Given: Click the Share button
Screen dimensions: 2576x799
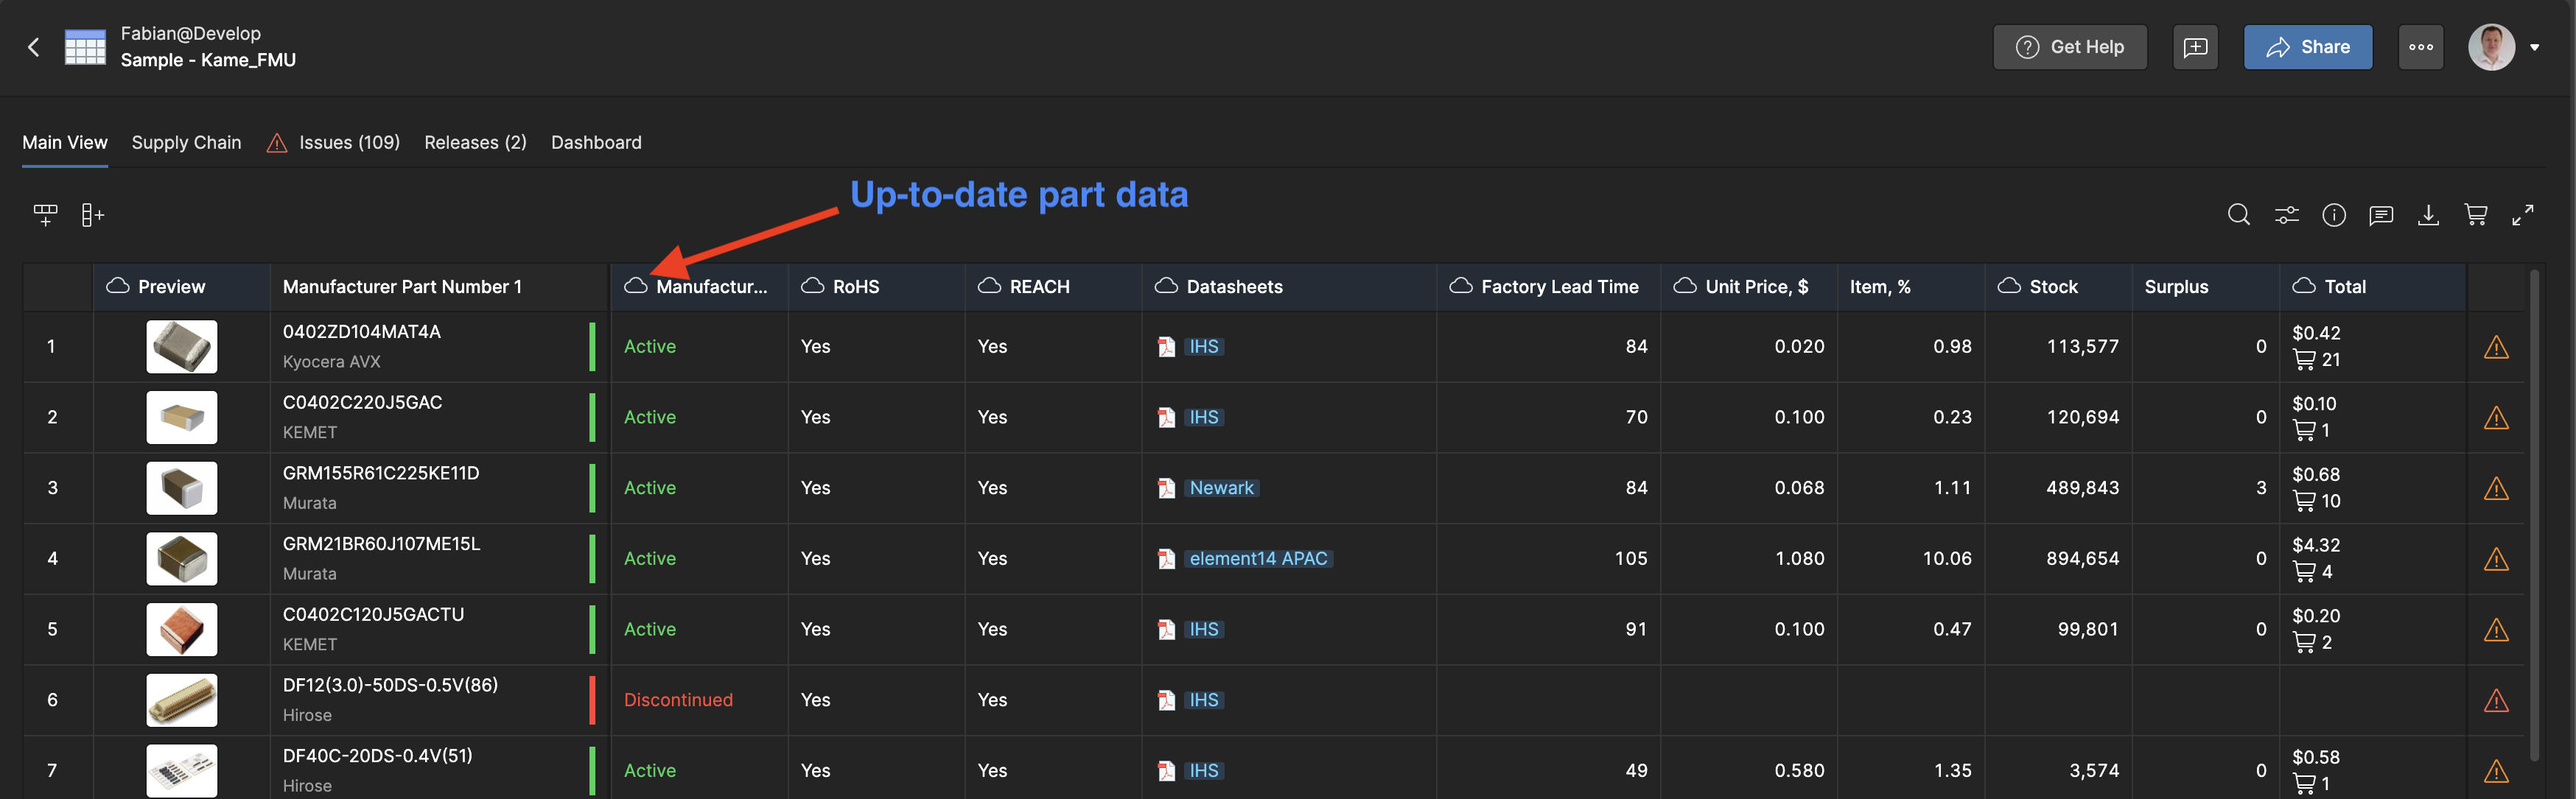Looking at the screenshot, I should pos(2308,46).
